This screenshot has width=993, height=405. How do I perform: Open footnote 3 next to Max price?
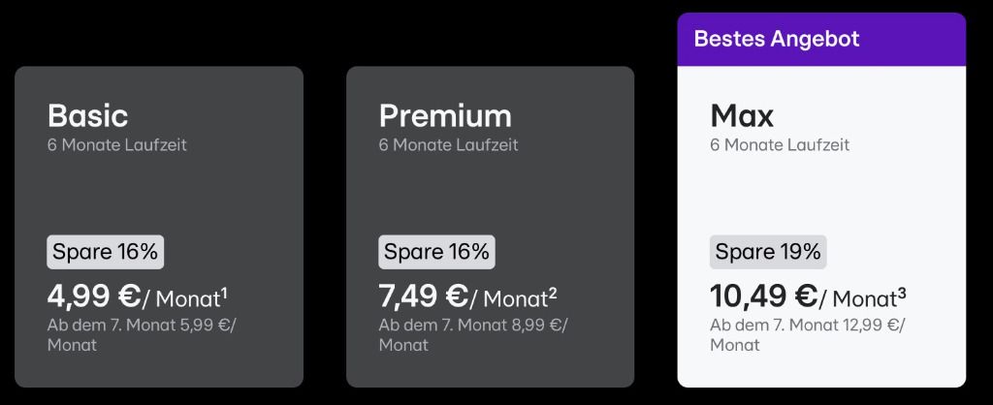(902, 291)
